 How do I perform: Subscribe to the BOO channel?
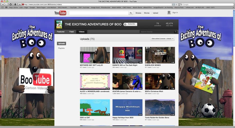[130, 24]
